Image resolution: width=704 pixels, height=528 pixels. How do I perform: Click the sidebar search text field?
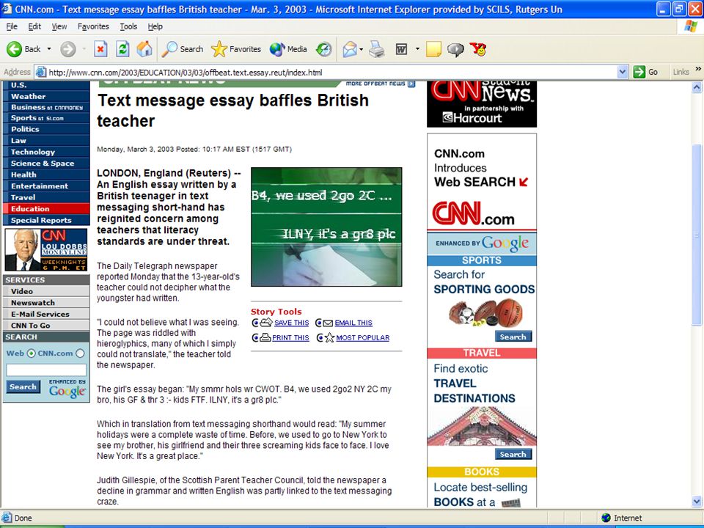click(46, 370)
